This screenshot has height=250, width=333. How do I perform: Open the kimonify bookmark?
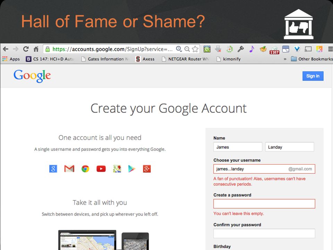click(x=229, y=59)
